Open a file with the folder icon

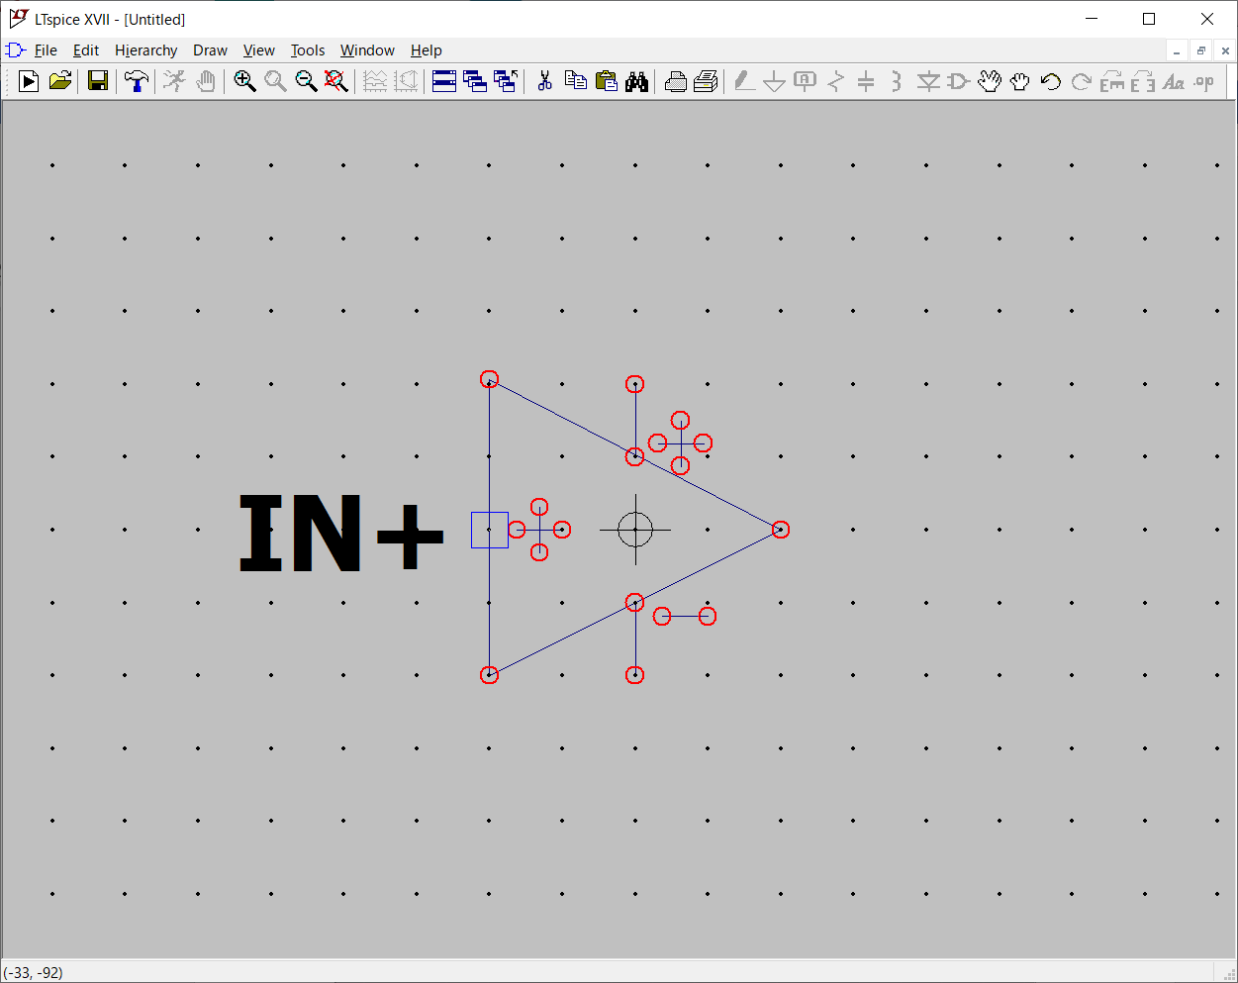point(60,81)
